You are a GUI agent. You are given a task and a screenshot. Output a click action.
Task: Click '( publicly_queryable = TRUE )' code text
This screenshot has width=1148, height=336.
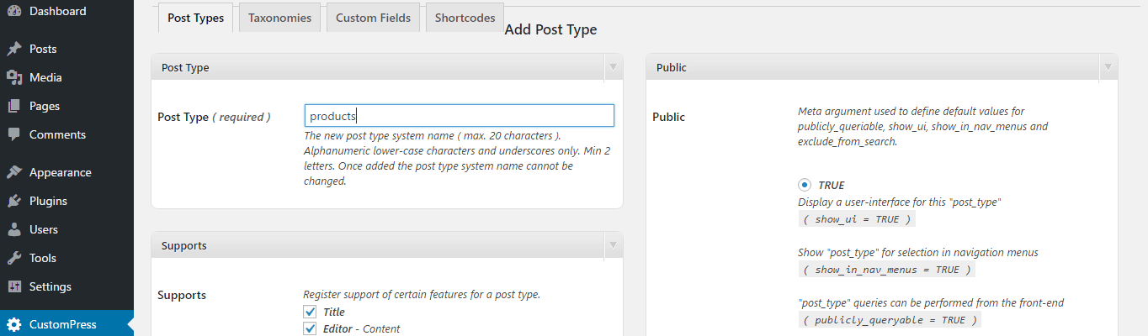pyautogui.click(x=890, y=320)
